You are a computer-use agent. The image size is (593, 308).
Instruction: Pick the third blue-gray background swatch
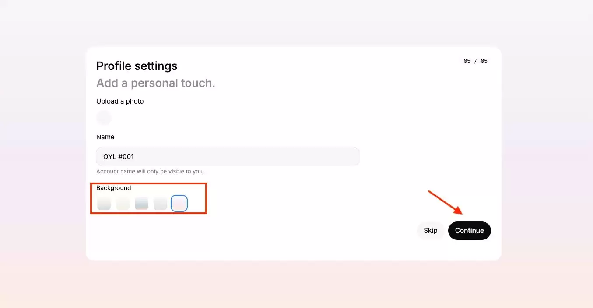[x=141, y=204]
